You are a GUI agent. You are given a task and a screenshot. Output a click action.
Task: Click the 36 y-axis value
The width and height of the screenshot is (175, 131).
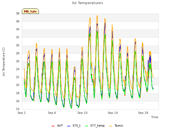pos(17,21)
